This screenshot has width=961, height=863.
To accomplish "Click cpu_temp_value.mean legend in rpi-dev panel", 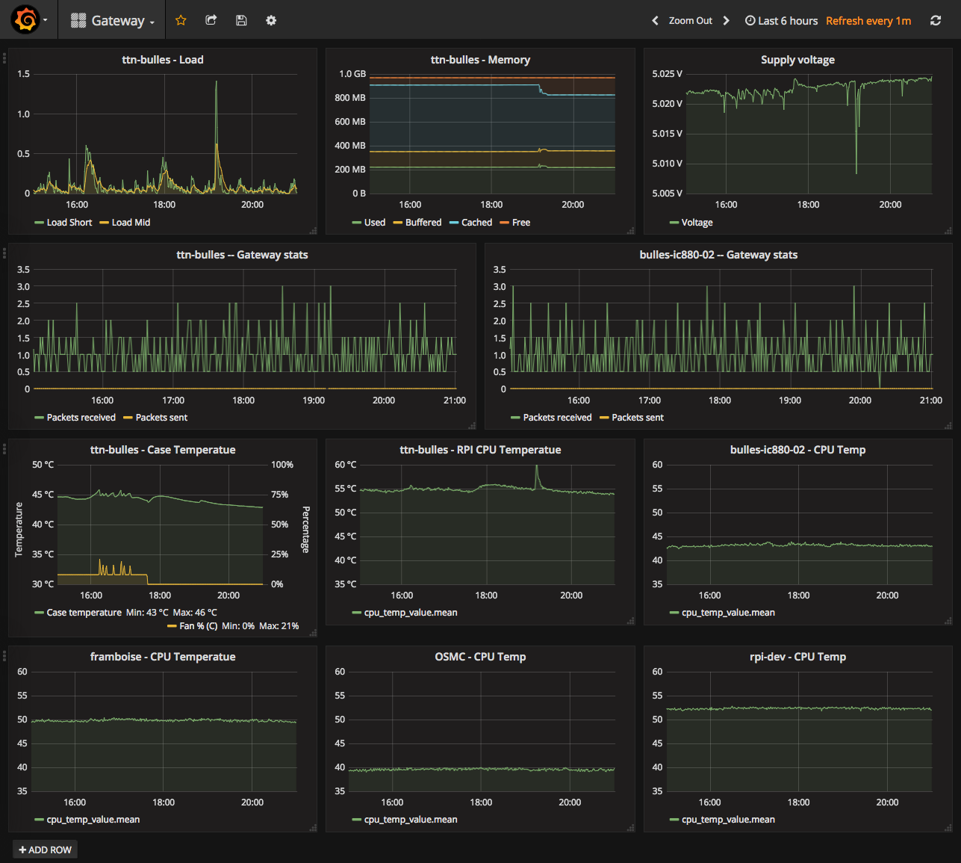I will point(728,820).
